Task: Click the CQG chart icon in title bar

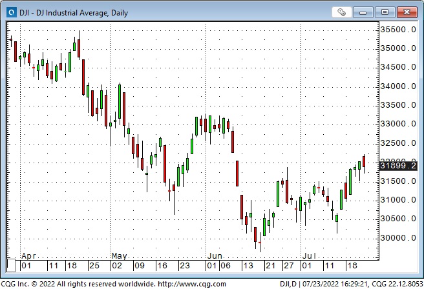Action: (12, 12)
